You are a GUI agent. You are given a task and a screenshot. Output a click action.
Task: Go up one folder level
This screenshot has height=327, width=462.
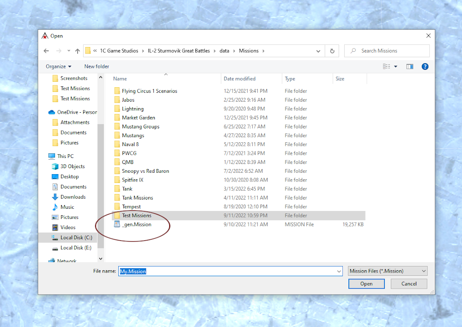(x=78, y=51)
